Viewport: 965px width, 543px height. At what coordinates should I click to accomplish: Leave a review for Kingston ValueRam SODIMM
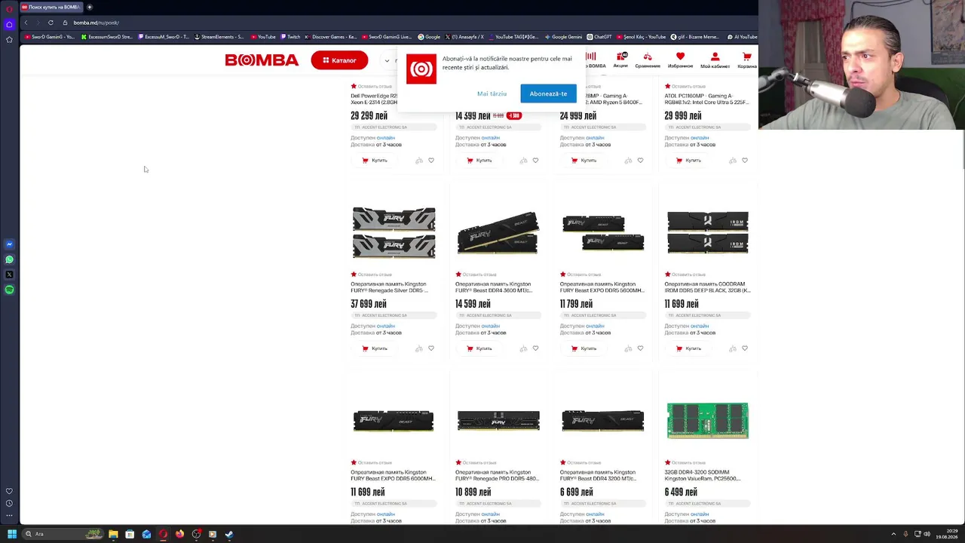pyautogui.click(x=685, y=462)
